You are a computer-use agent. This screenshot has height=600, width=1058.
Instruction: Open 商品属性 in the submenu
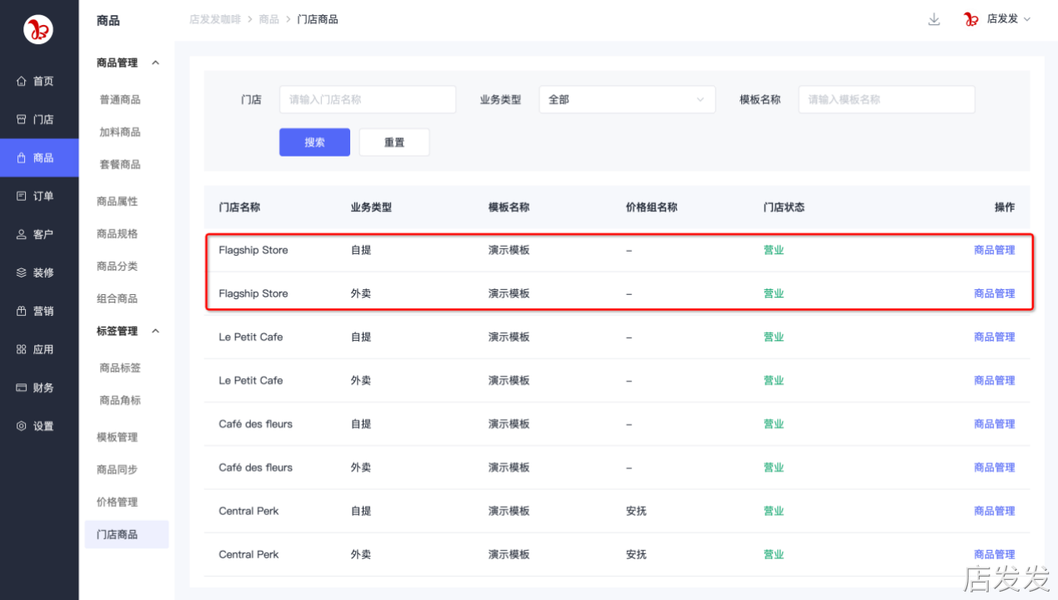point(118,201)
